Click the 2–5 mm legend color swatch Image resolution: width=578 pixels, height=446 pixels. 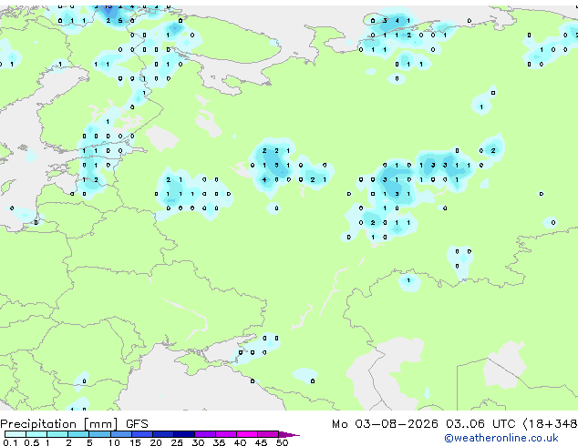(78, 434)
